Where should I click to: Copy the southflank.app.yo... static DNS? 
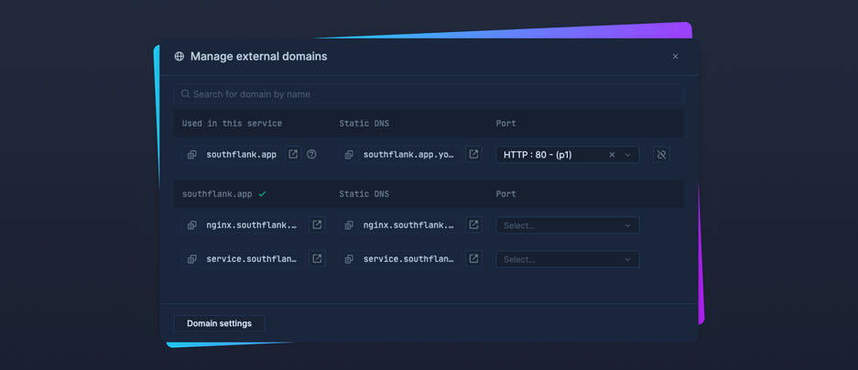(x=349, y=155)
